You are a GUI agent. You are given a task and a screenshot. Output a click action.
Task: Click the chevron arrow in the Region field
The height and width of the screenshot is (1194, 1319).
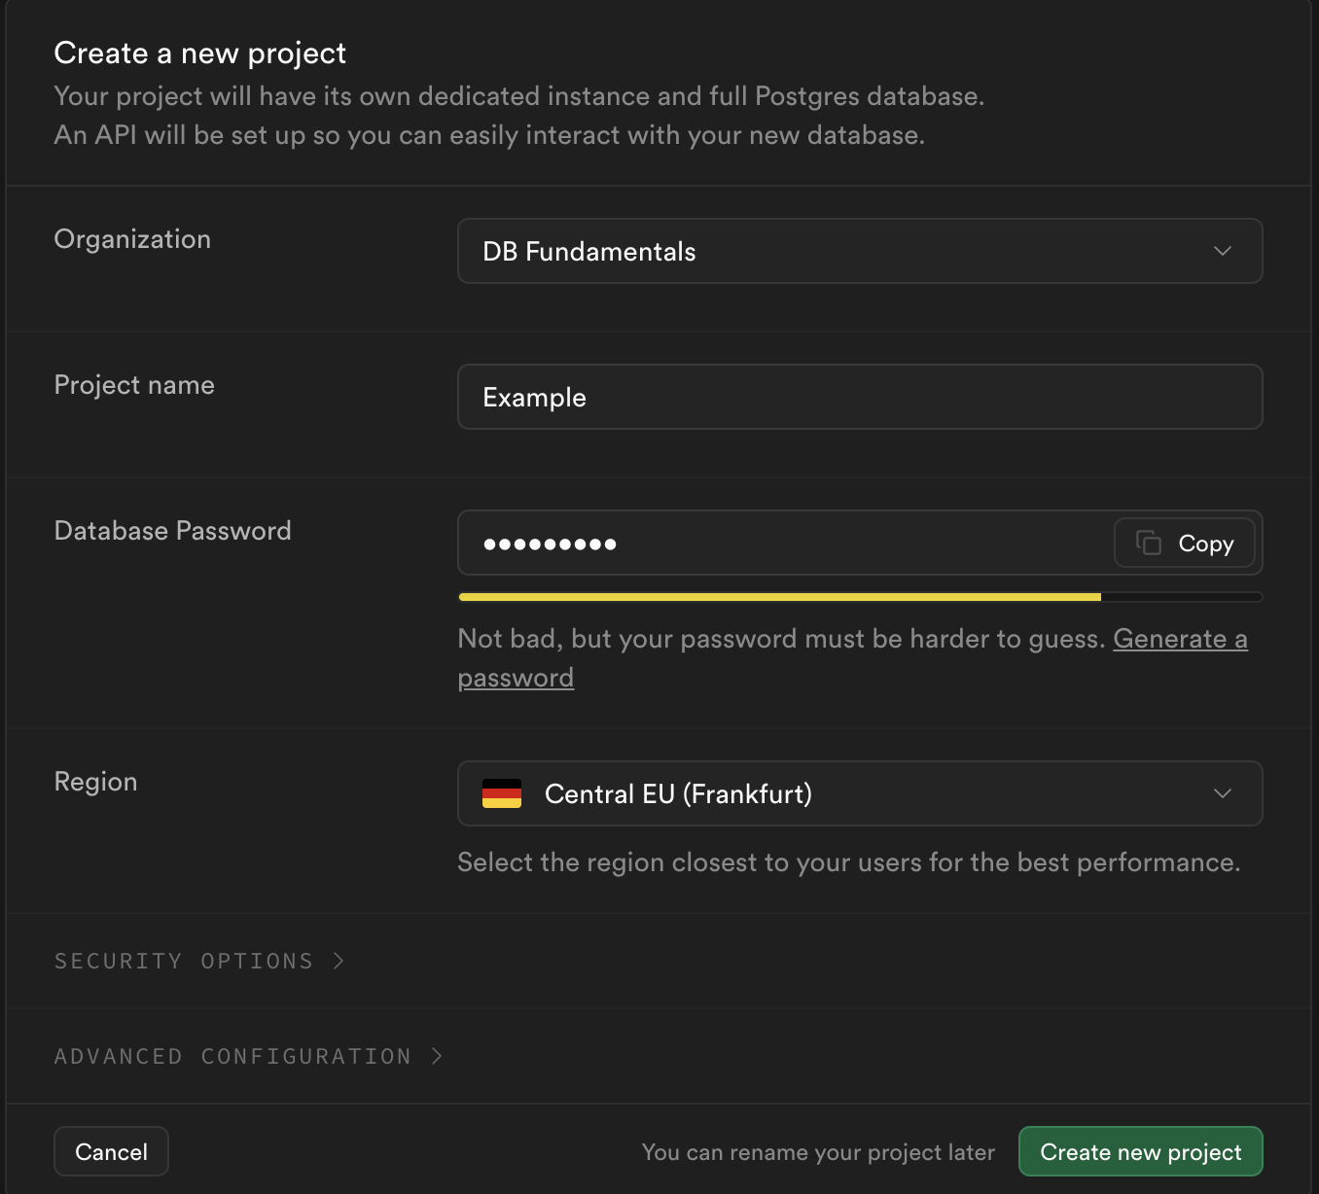[1223, 793]
